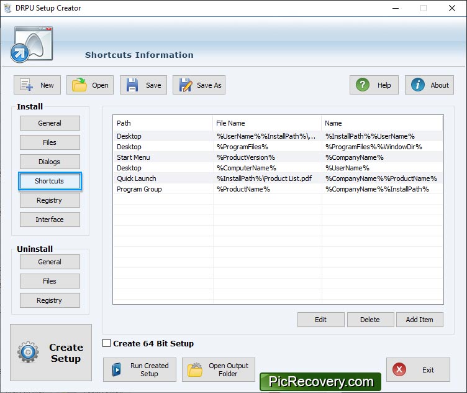
Task: Sort by the Path column header
Action: (163, 123)
